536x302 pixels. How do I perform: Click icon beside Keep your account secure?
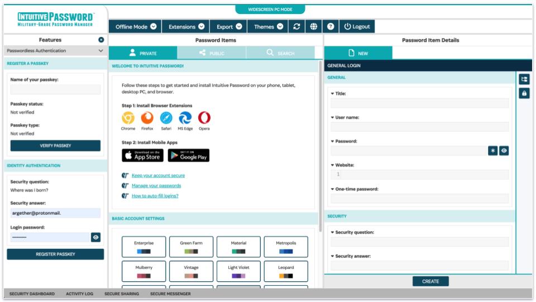pyautogui.click(x=125, y=175)
